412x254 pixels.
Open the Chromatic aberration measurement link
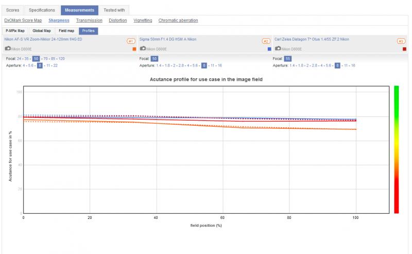(x=178, y=21)
